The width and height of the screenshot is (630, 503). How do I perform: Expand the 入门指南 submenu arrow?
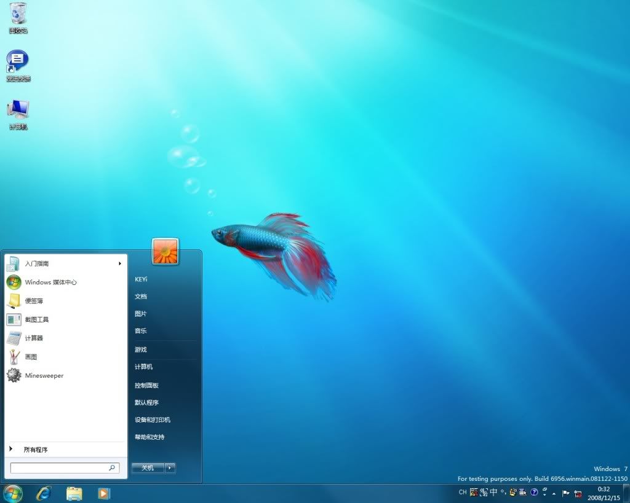[120, 263]
